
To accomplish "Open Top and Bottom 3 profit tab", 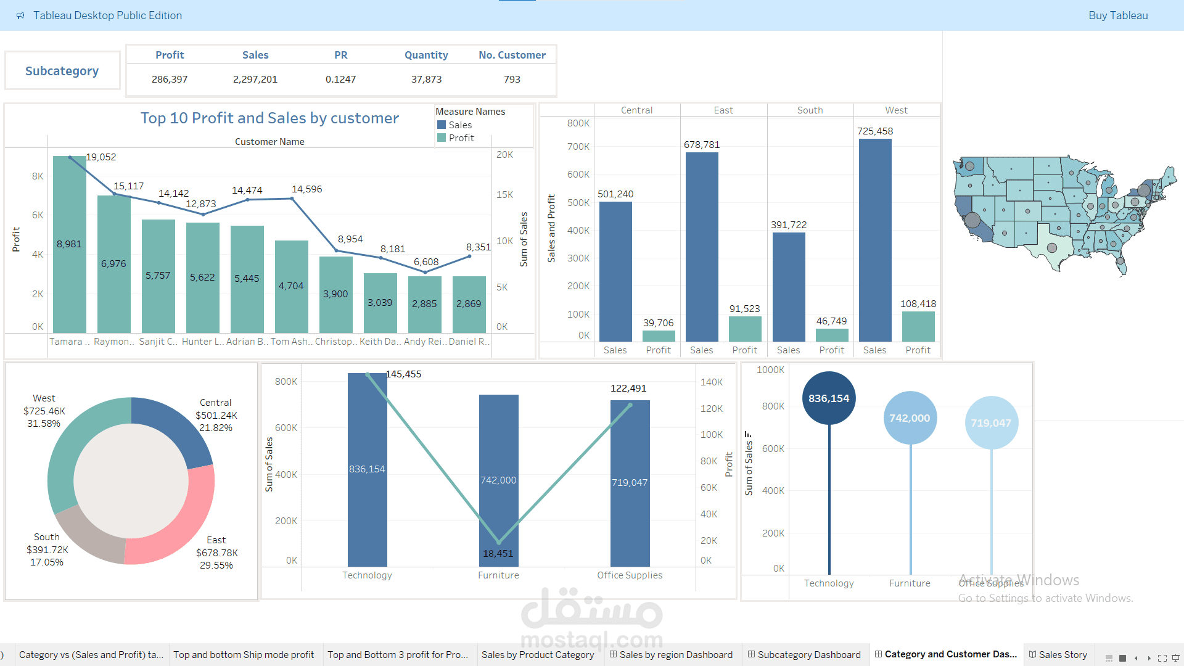I will (398, 654).
